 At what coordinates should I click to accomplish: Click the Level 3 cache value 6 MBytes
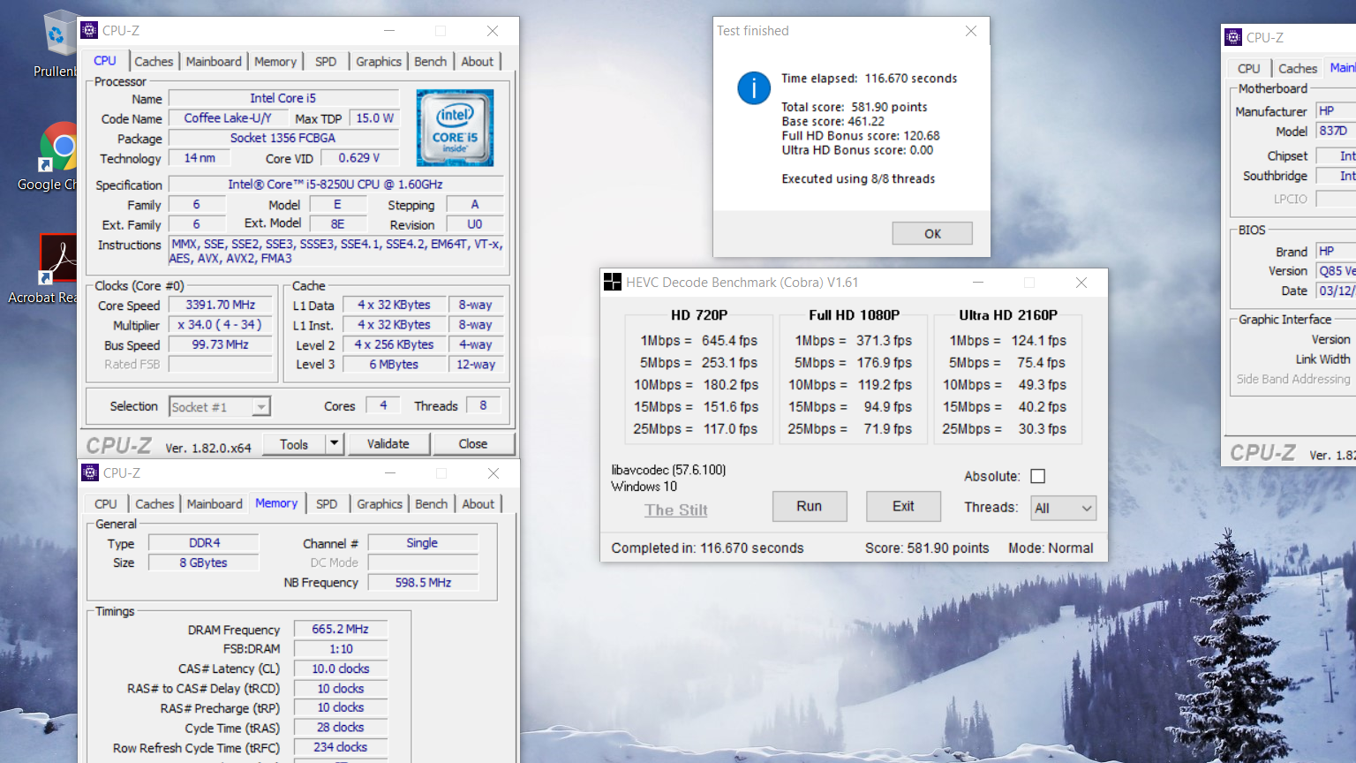click(x=394, y=364)
